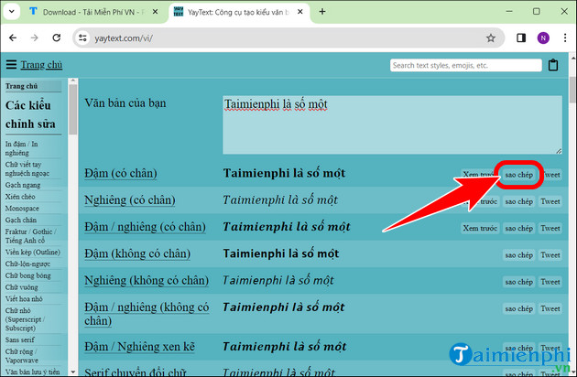Open Chữ viết tay nguệch ngoạc sidebar link

coord(27,168)
